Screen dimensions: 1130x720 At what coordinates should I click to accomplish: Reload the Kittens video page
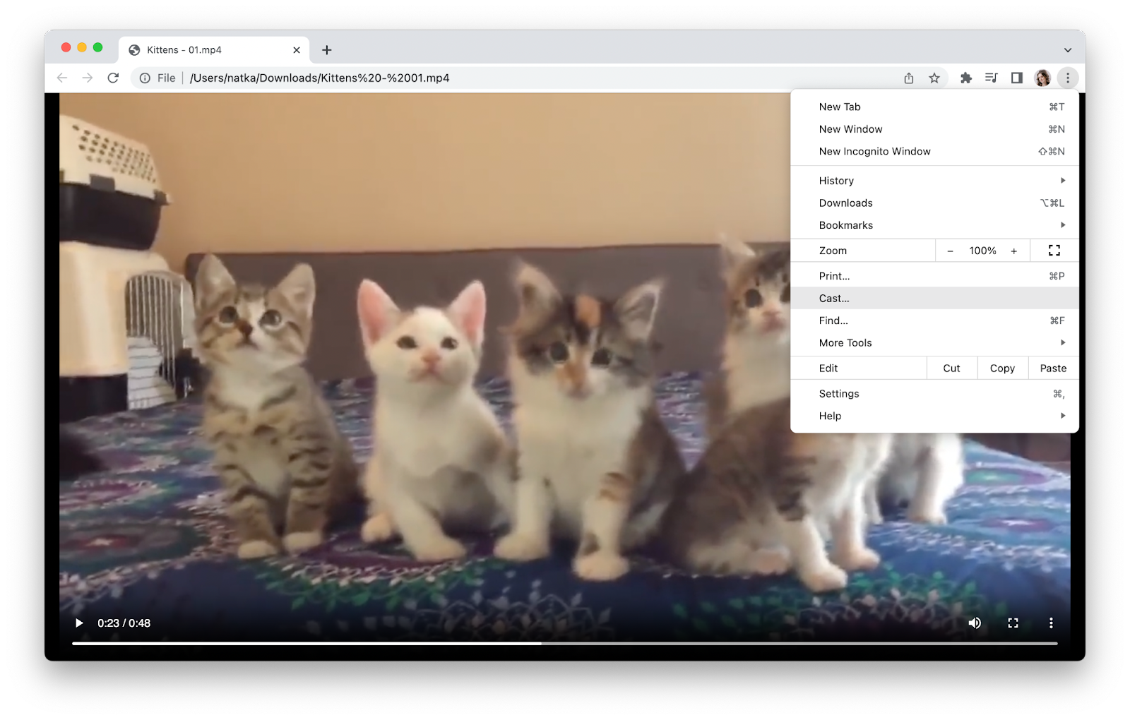[113, 78]
